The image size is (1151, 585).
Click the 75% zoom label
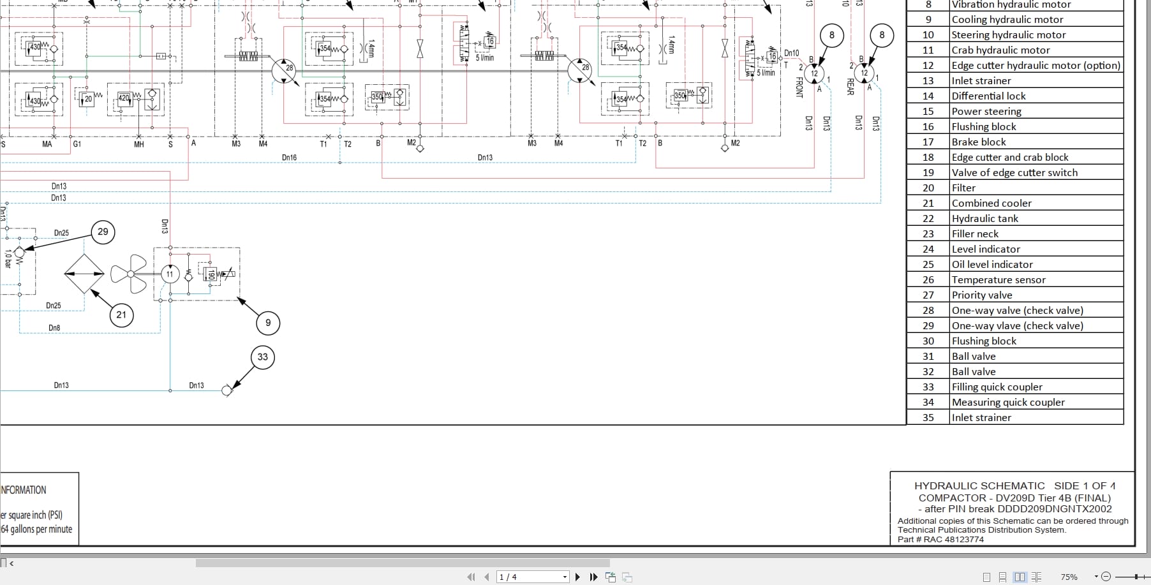coord(1069,577)
